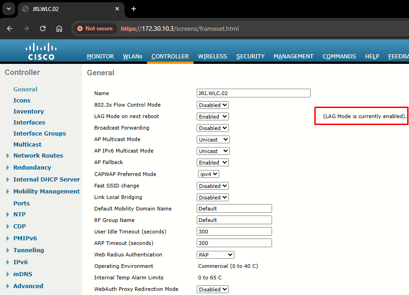
Task: Open the tab search dropdown arrow
Action: pos(9,9)
